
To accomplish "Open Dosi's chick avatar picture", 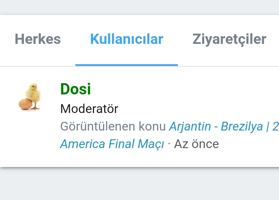I will 30,96.
